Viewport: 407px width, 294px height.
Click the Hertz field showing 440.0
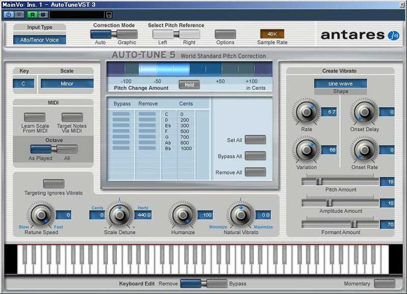point(143,215)
